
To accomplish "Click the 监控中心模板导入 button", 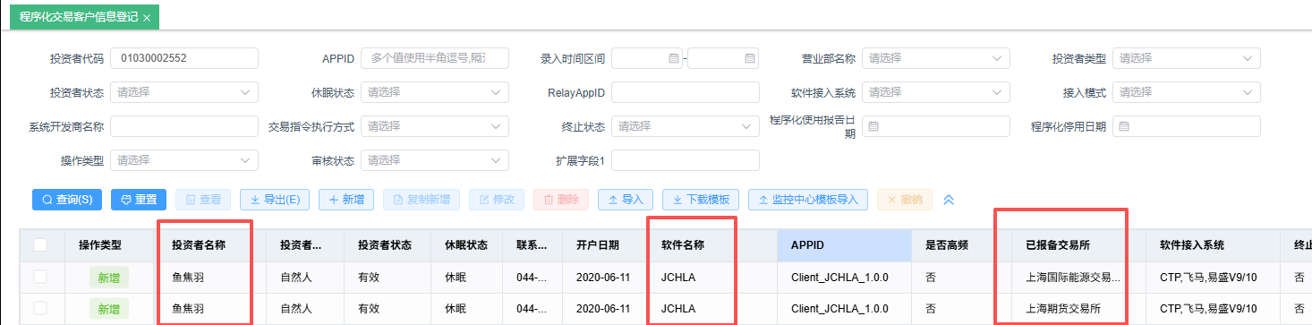I will 808,200.
